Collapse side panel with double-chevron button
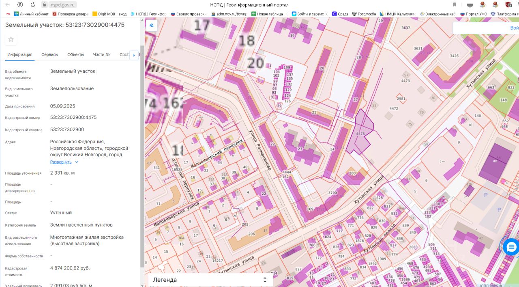The image size is (519, 287). [151, 26]
